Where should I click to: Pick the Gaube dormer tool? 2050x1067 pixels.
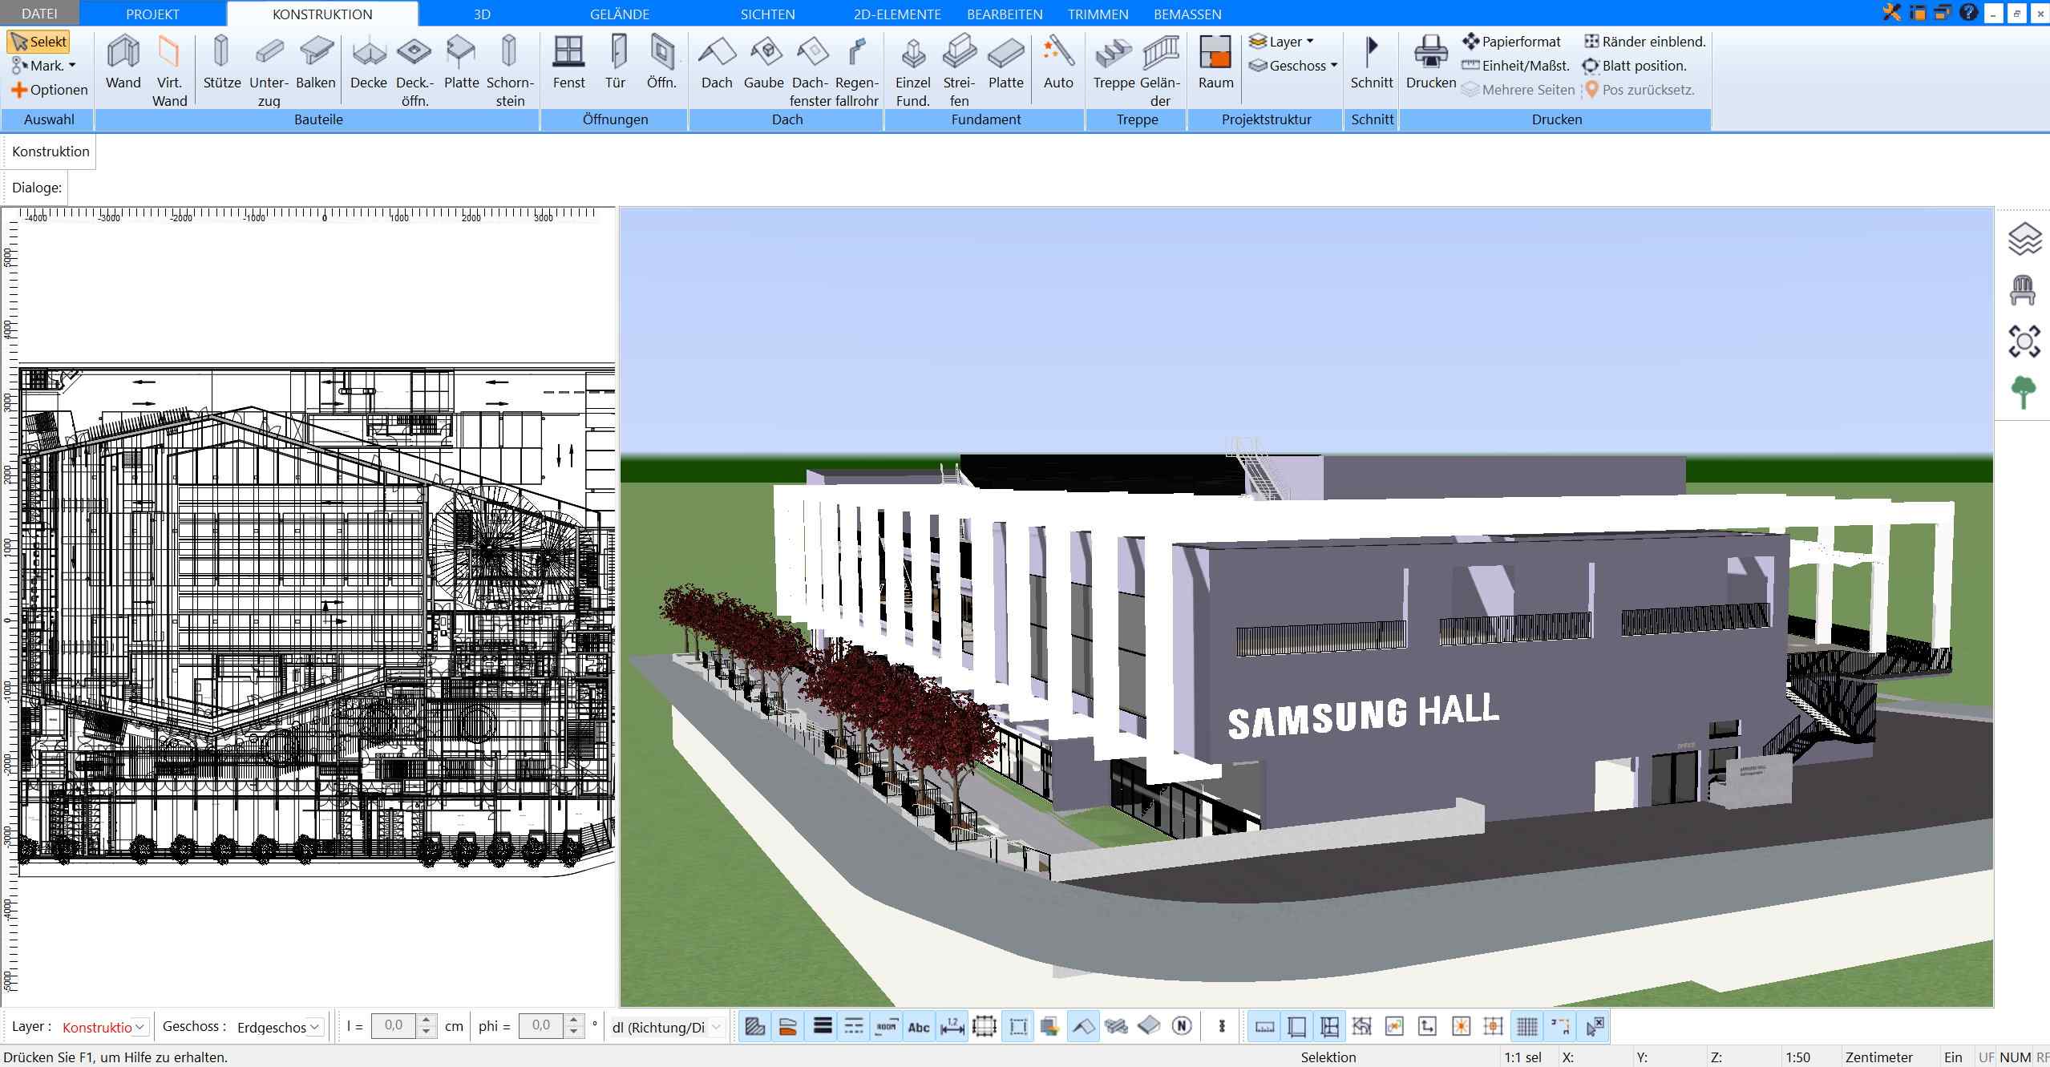pyautogui.click(x=763, y=63)
